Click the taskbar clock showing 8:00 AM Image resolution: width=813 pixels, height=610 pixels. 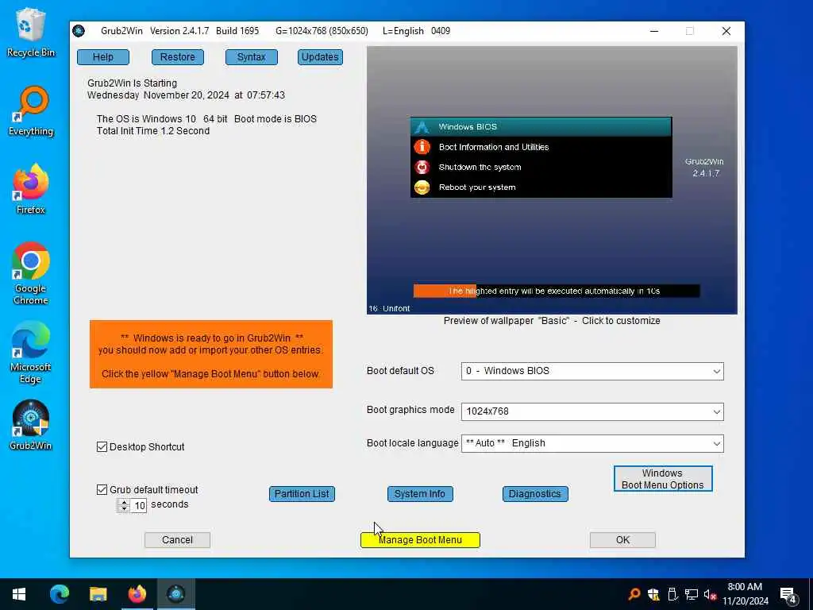[745, 594]
